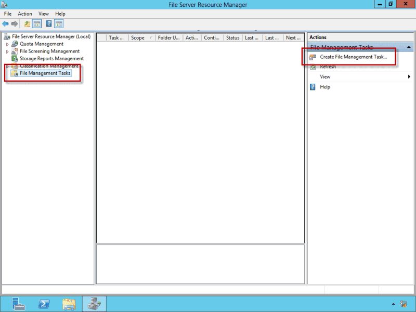The image size is (416, 312).
Task: Show or hide the console tree icon
Action: pos(37,23)
